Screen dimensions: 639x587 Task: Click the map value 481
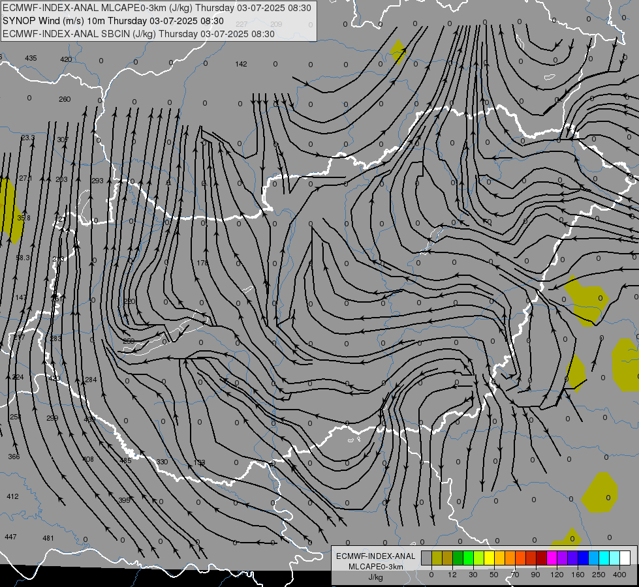(x=48, y=538)
